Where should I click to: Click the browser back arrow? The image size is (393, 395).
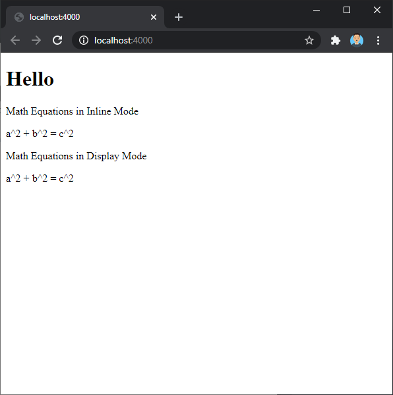(x=15, y=40)
